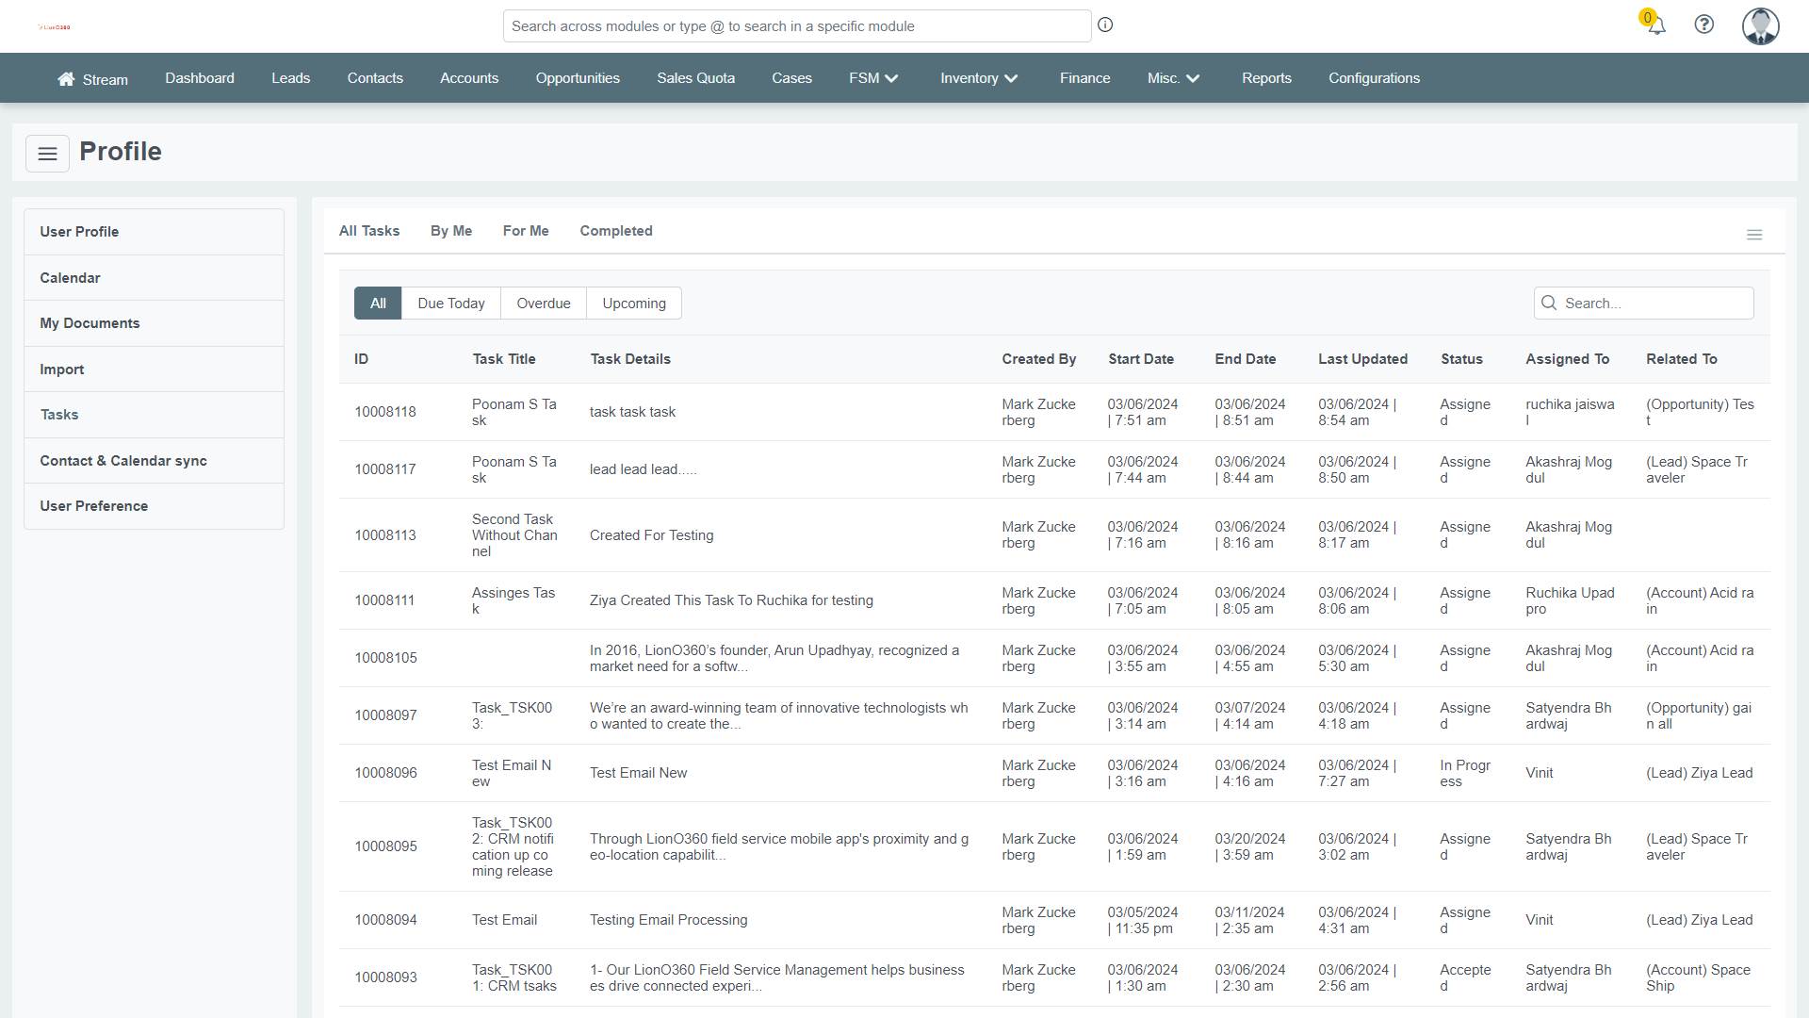Screen dimensions: 1809x1018
Task: Open the tasks panel options menu icon
Action: (x=1753, y=235)
